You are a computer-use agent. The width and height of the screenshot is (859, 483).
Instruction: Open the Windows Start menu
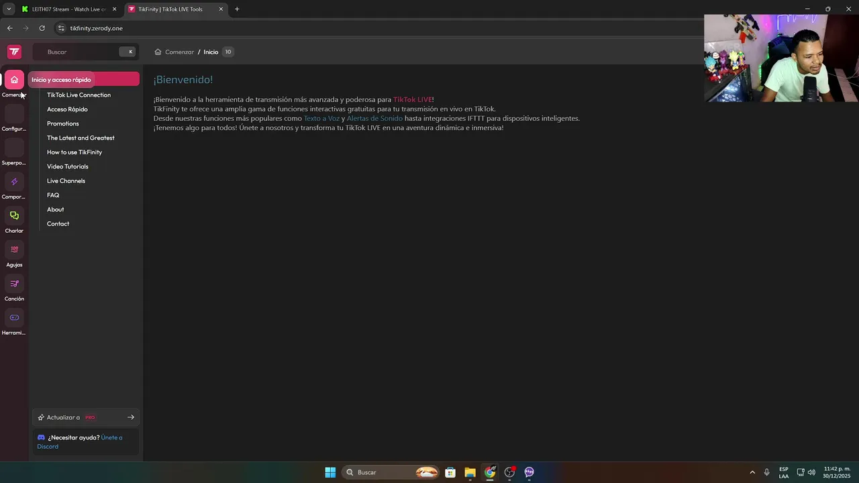pos(330,472)
